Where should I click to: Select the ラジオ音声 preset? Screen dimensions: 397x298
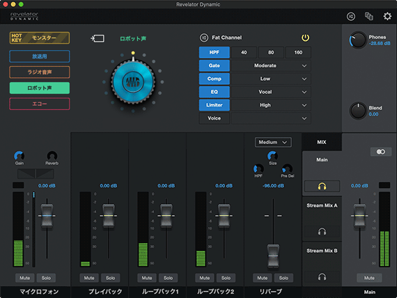pos(40,72)
